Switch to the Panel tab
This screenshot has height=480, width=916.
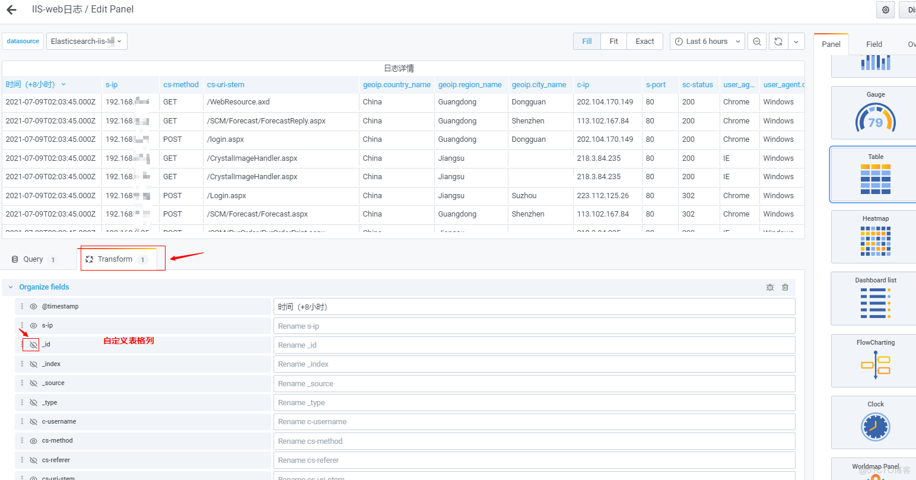(x=831, y=44)
